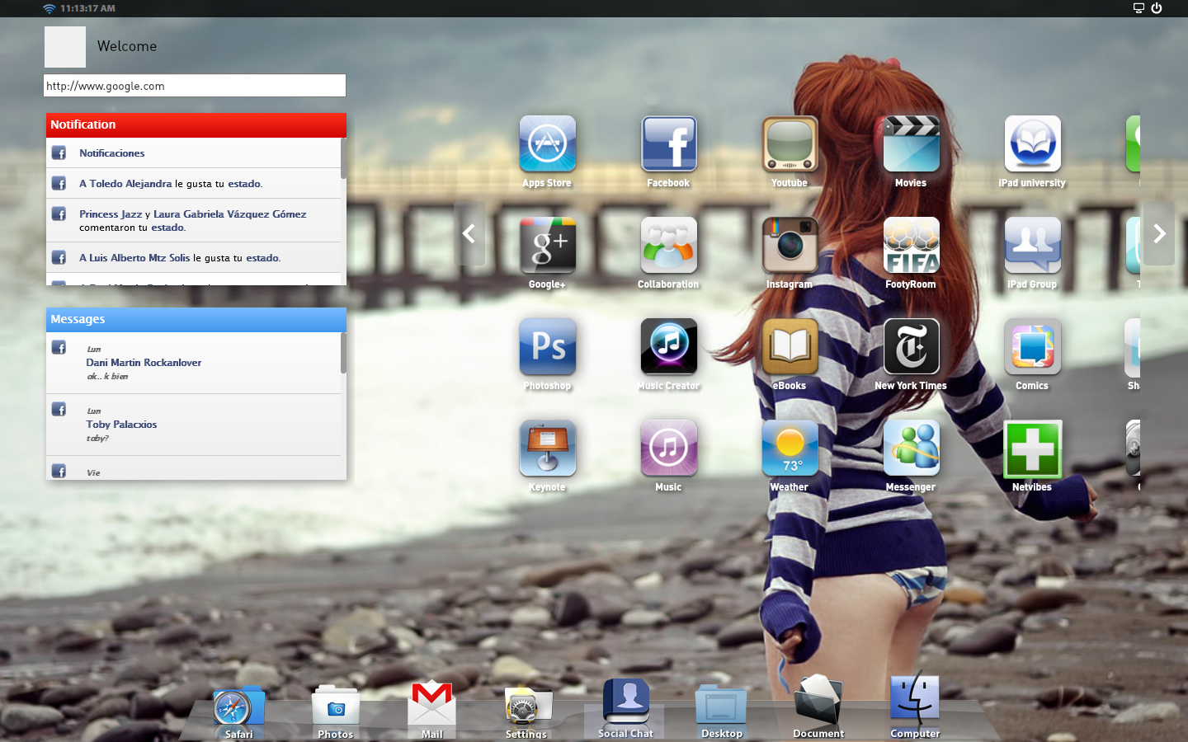
Task: Open the Music Creator app
Action: [668, 346]
